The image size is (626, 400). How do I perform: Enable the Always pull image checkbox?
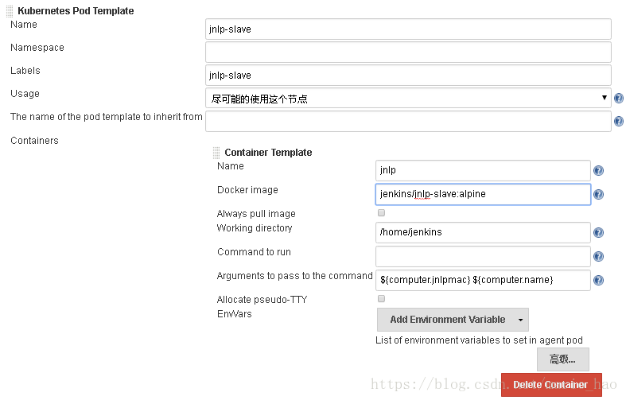[x=381, y=213]
